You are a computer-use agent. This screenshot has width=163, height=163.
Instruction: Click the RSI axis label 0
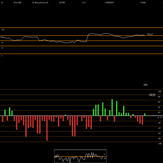[2, 56]
